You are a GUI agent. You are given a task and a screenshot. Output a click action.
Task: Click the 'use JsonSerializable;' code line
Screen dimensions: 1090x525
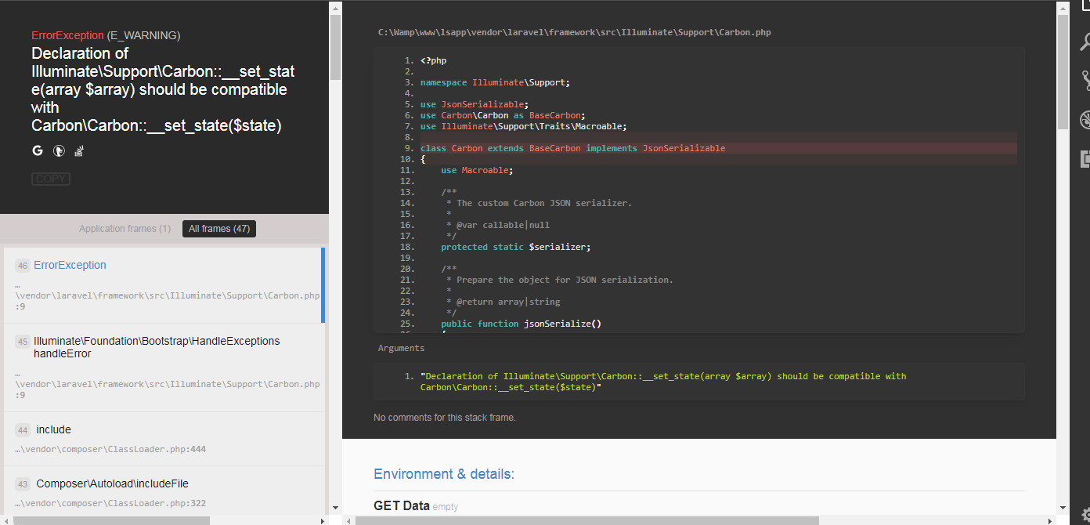[475, 104]
